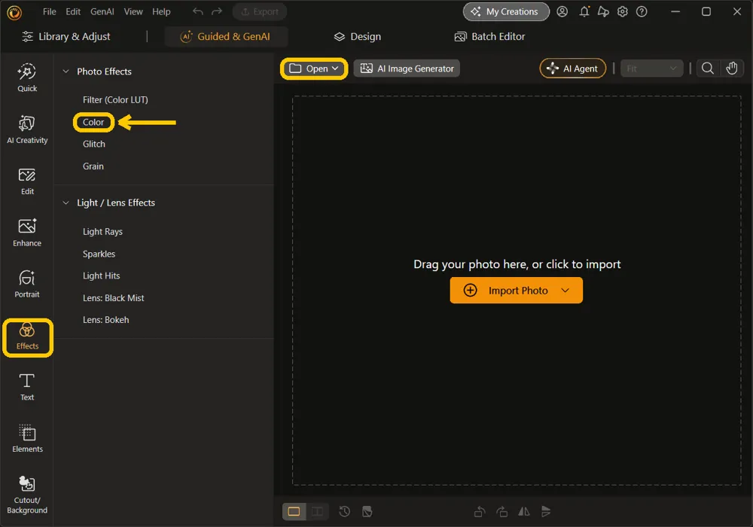Toggle the compare split view

(317, 512)
